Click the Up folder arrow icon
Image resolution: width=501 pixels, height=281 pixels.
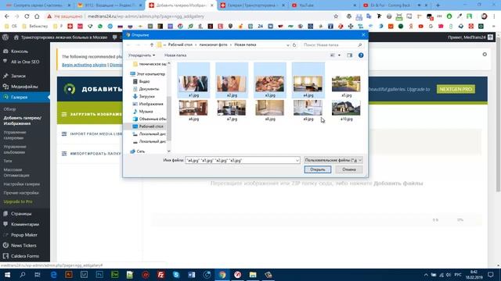(x=152, y=45)
